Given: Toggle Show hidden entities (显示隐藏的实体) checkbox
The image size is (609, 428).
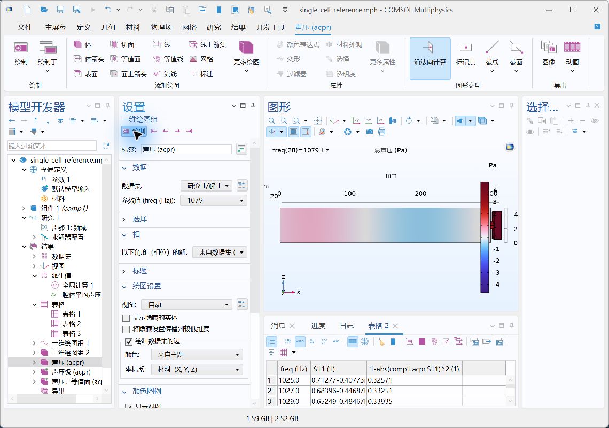Looking at the screenshot, I should pyautogui.click(x=126, y=318).
